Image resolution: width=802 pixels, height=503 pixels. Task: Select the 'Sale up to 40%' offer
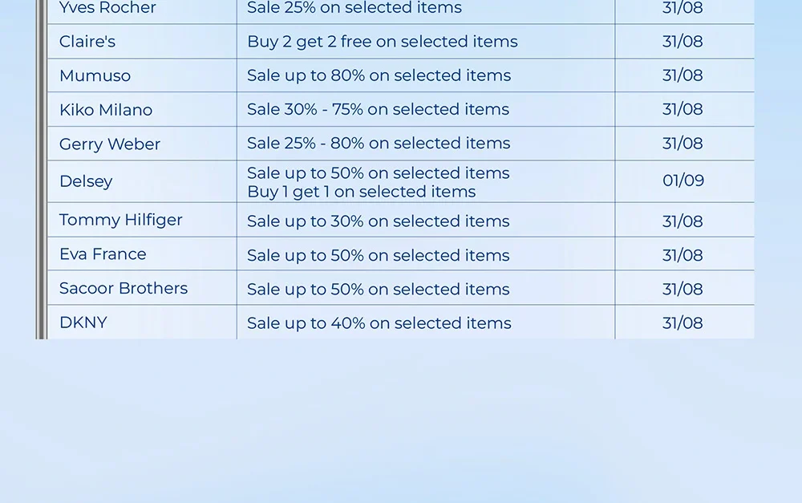[x=379, y=323]
